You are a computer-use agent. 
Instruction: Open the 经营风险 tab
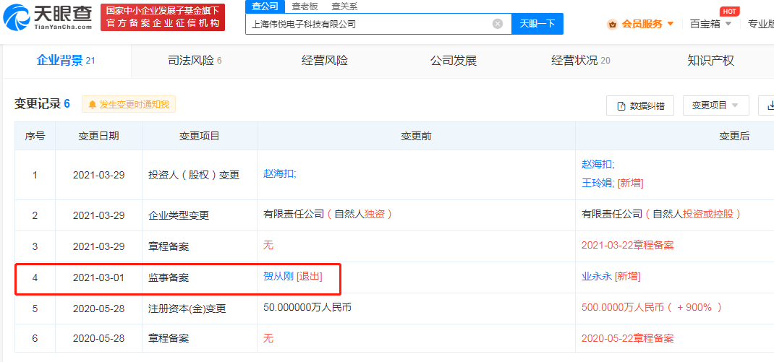324,61
